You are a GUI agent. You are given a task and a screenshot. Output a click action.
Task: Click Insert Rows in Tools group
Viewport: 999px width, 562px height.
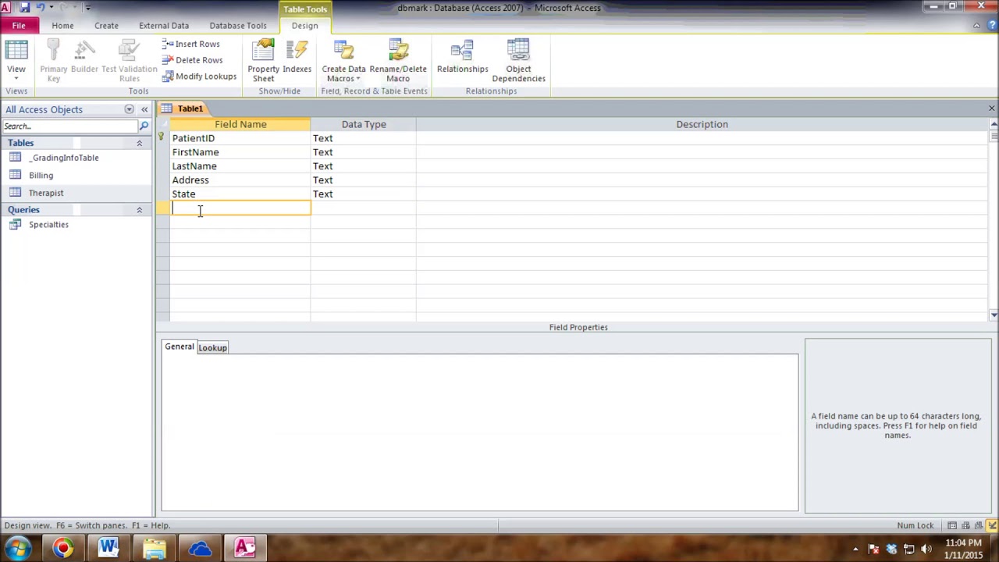tap(191, 44)
